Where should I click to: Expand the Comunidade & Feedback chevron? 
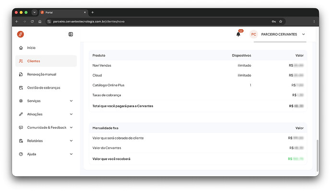pos(71,127)
